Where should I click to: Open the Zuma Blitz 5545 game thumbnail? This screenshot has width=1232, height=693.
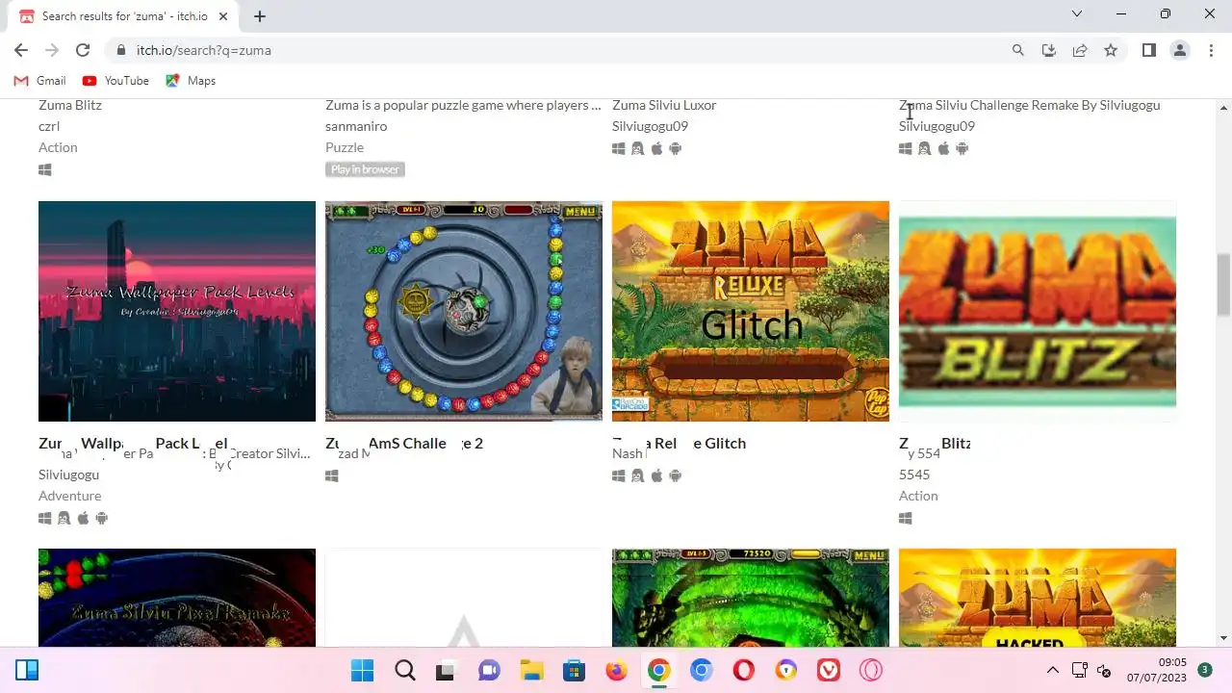pyautogui.click(x=1038, y=311)
